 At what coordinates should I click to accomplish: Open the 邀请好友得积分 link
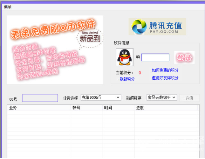[165, 78]
